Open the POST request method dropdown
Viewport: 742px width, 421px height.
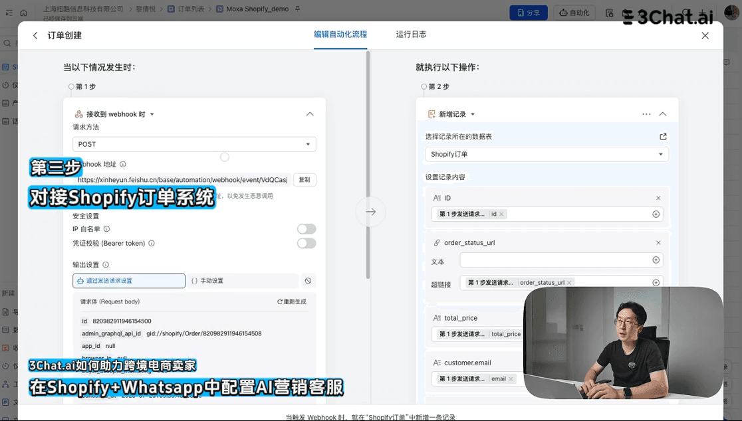tap(194, 144)
